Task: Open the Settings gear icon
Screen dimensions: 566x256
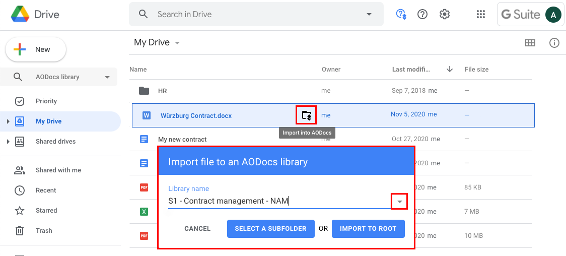Action: point(444,15)
